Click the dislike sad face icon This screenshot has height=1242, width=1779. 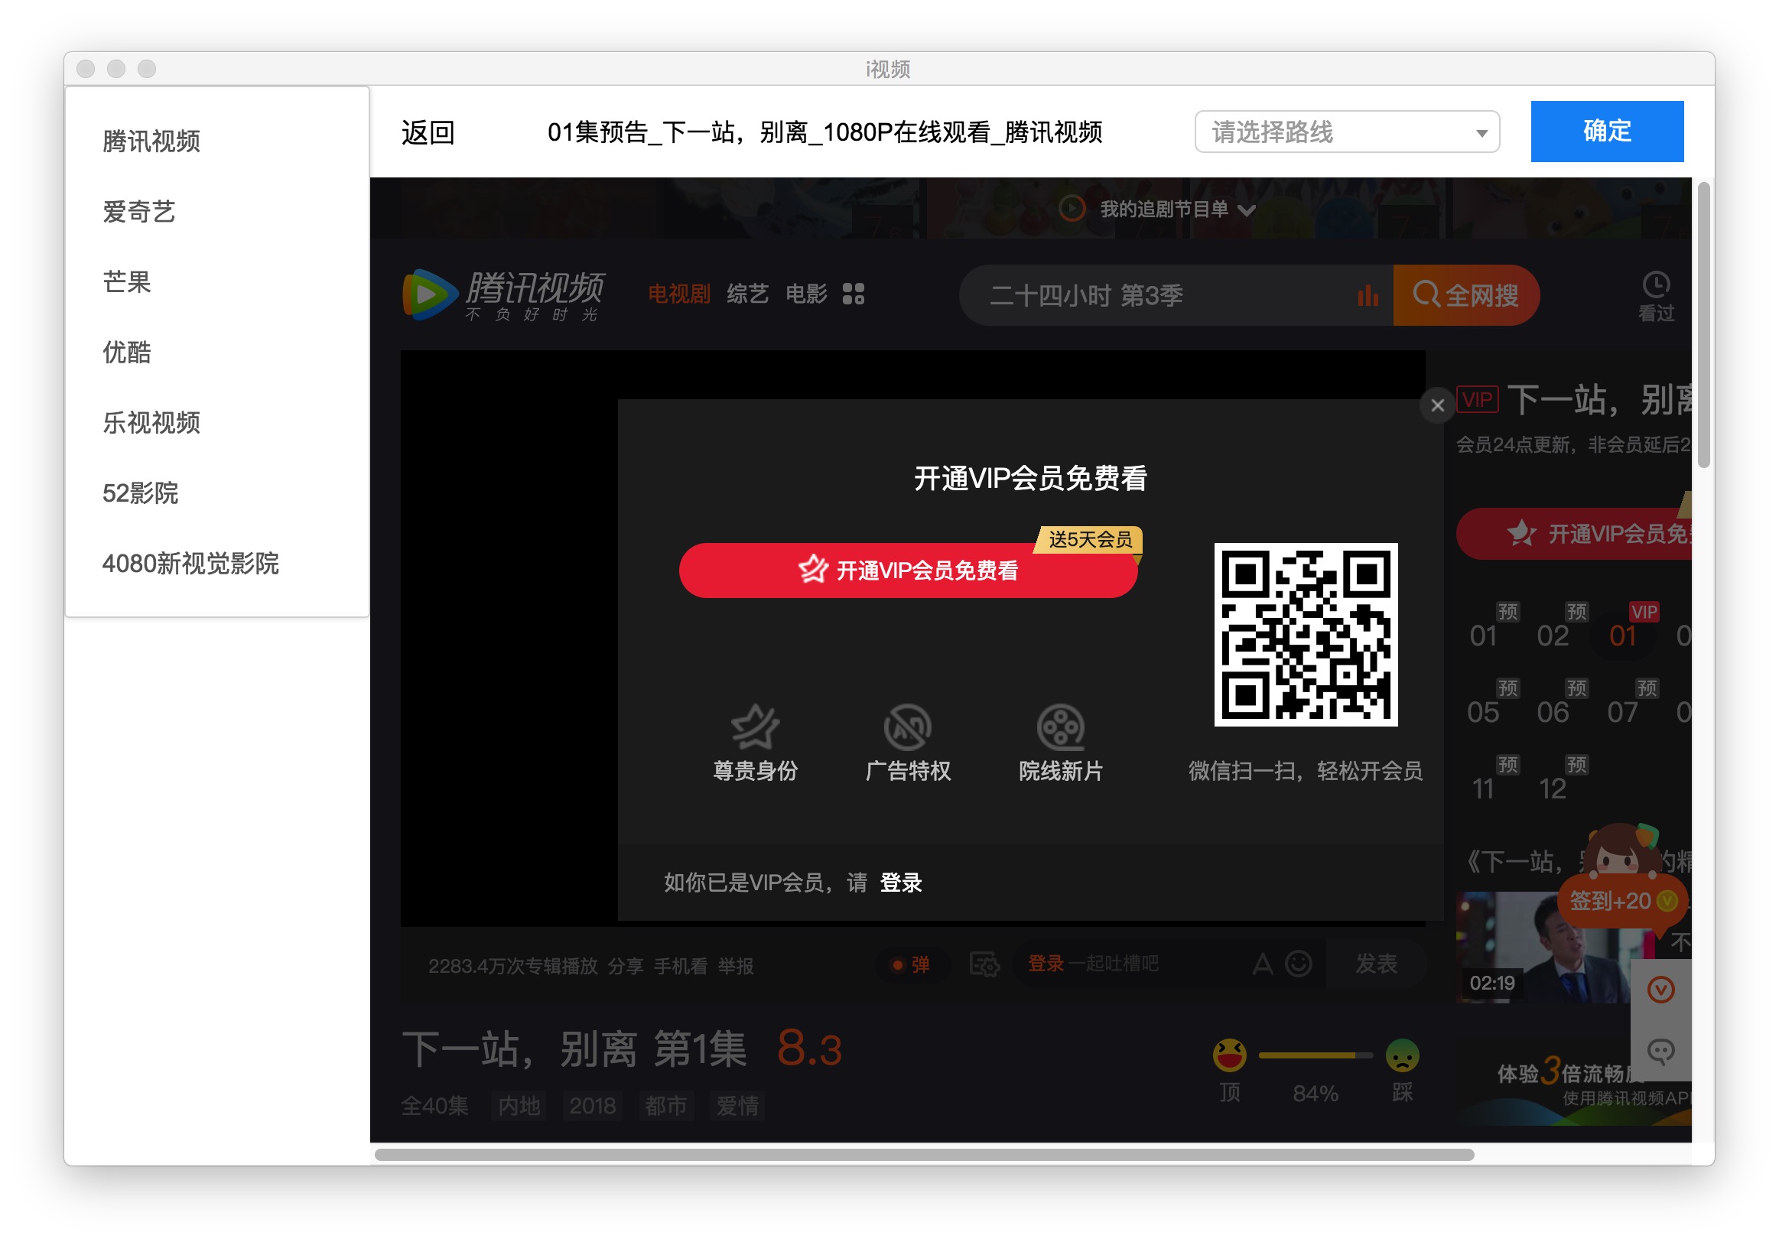(1402, 1055)
